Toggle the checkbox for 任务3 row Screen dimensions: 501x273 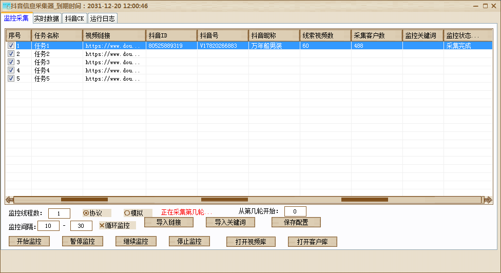click(11, 62)
